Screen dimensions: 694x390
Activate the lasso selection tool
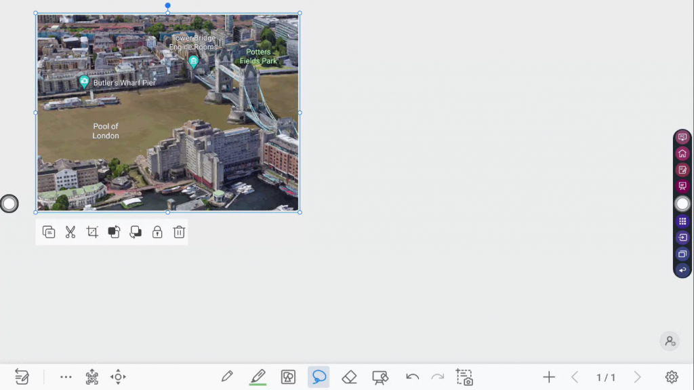point(319,377)
